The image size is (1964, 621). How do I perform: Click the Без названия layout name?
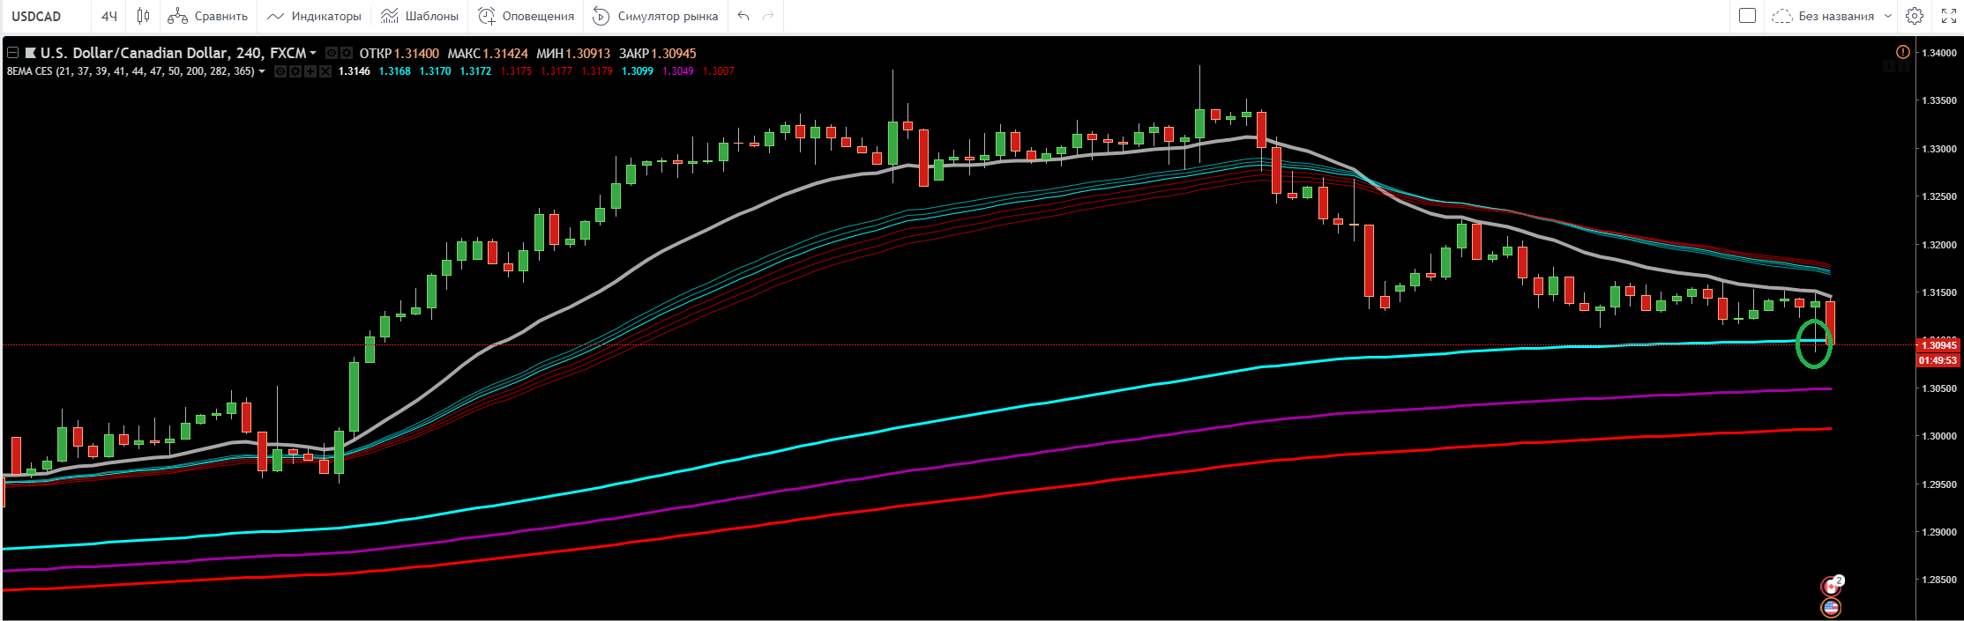coord(1836,16)
